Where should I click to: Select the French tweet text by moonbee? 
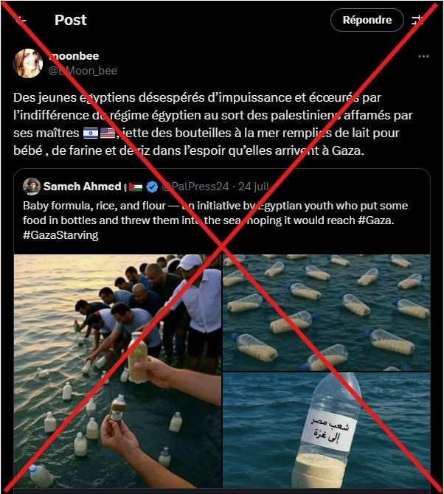[213, 124]
